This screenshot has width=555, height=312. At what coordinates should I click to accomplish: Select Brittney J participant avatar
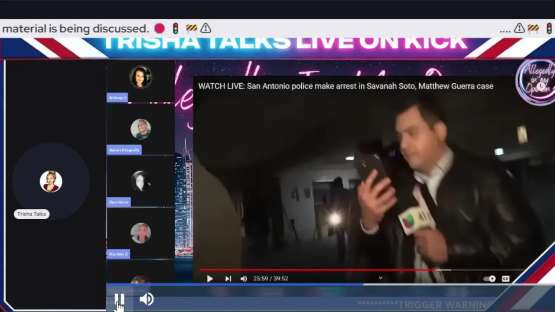point(140,77)
